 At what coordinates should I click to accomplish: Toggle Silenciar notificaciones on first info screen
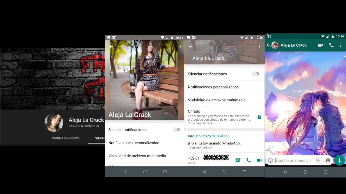(x=176, y=130)
